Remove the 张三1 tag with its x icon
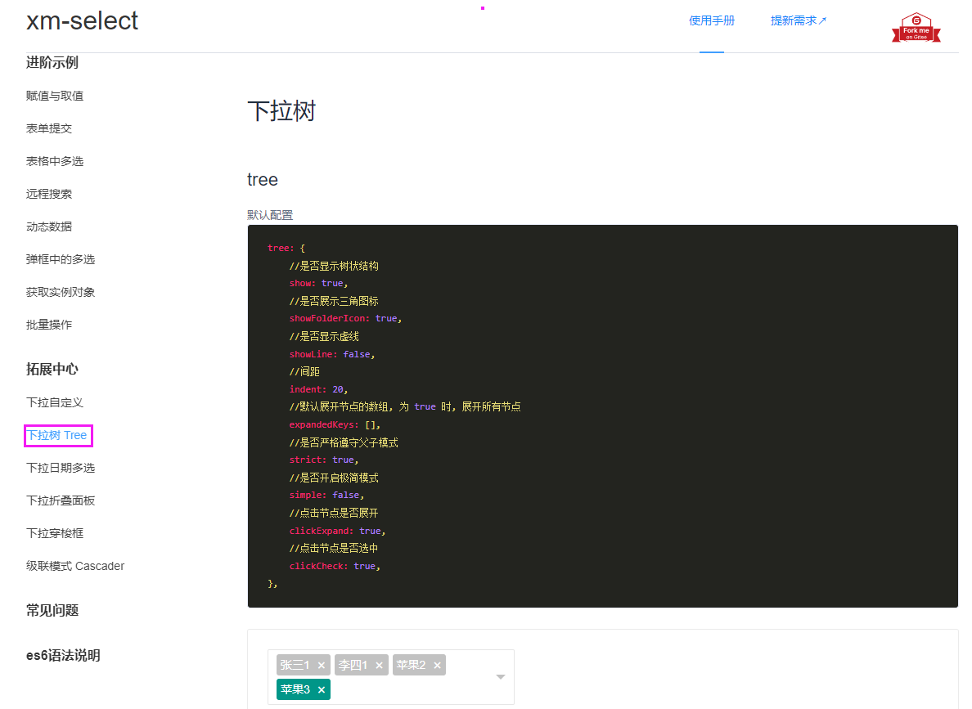The width and height of the screenshot is (972, 709). [x=321, y=665]
